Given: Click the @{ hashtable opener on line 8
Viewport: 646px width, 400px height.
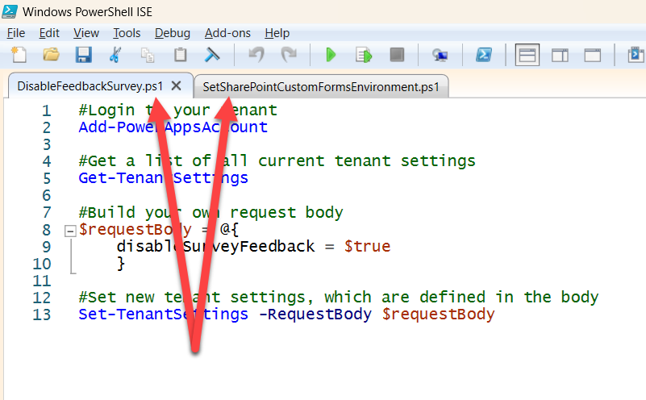Looking at the screenshot, I should click(x=229, y=229).
